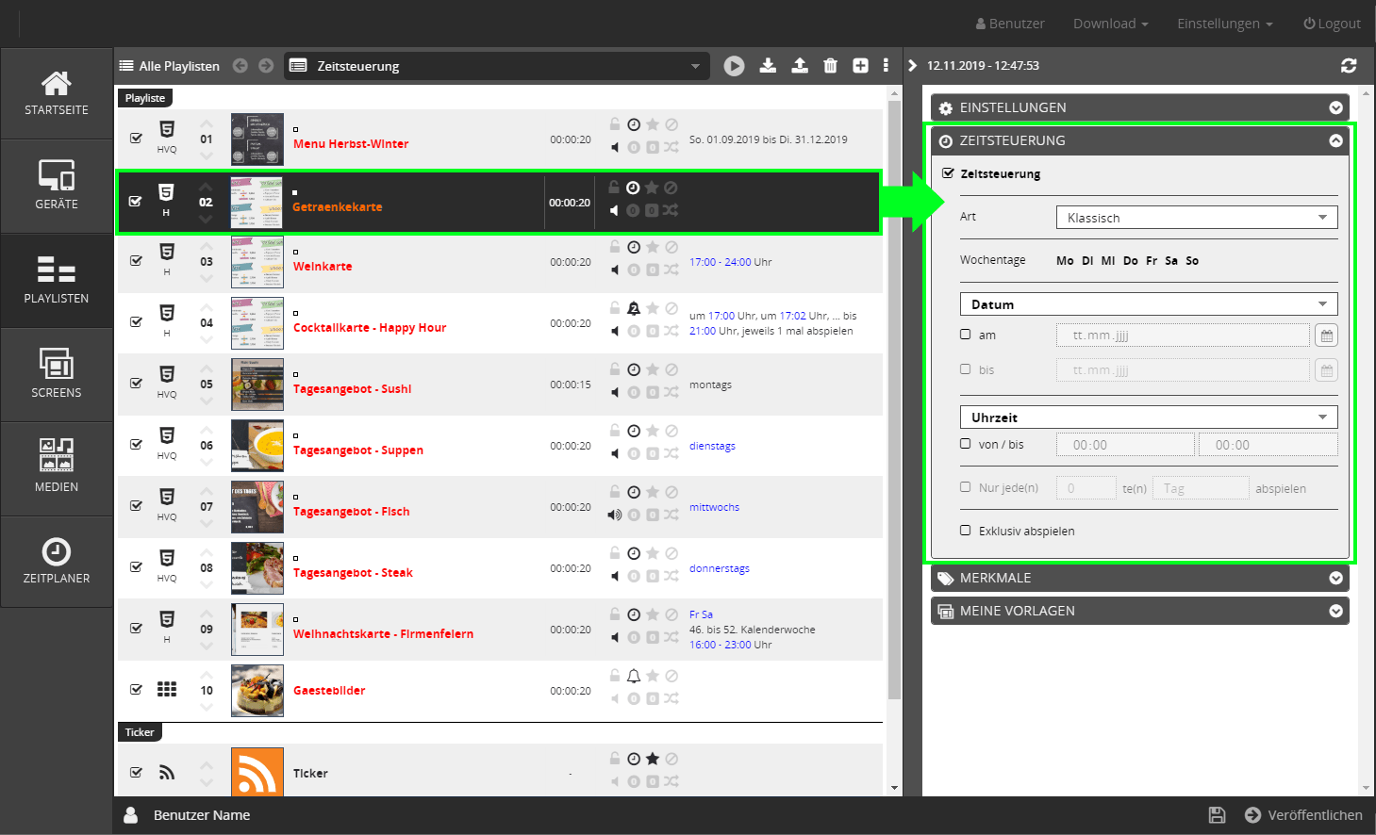The image size is (1376, 835).
Task: Click the save disk icon in bottom bar
Action: tap(1217, 815)
